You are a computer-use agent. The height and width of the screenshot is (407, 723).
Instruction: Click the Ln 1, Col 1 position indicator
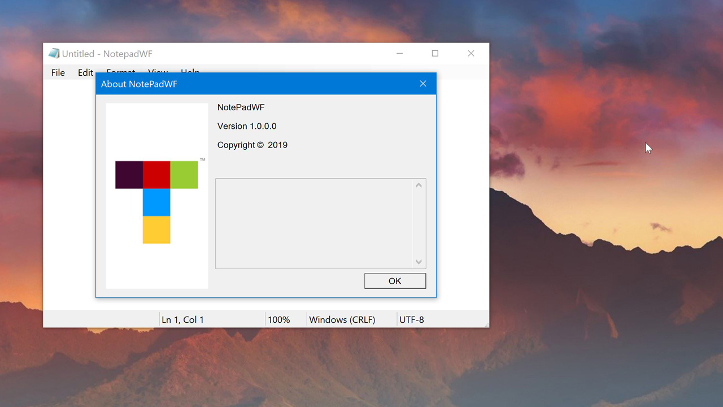pyautogui.click(x=182, y=319)
